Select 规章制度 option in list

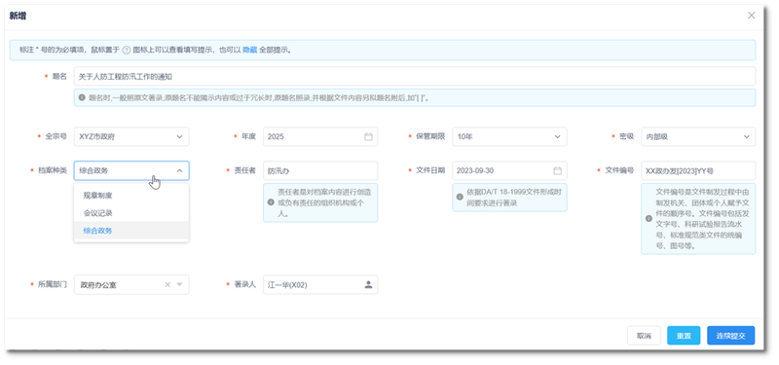click(x=131, y=196)
